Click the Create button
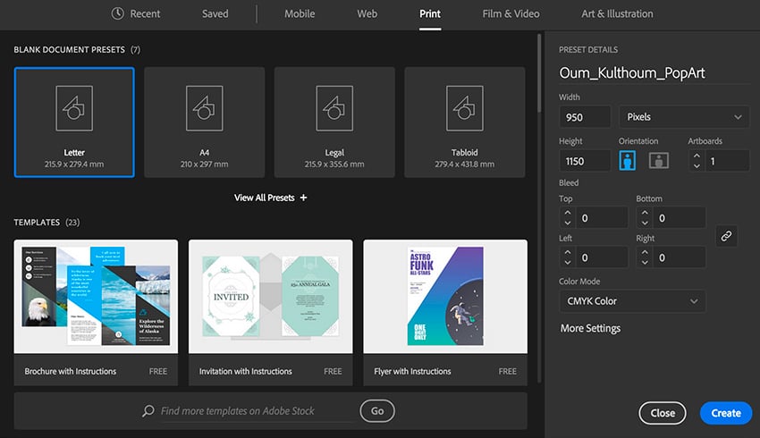 (726, 413)
